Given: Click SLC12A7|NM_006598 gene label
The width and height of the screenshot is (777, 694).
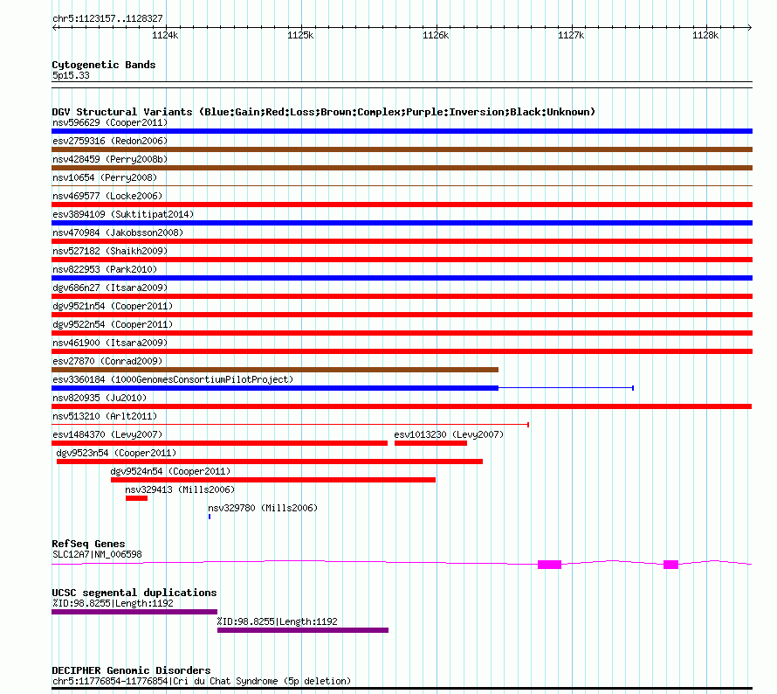Looking at the screenshot, I should click(97, 555).
